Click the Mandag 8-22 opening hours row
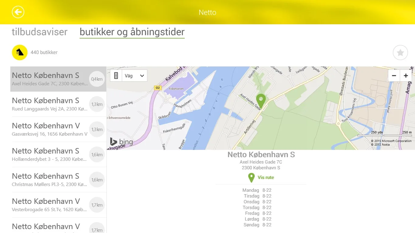 pyautogui.click(x=257, y=190)
